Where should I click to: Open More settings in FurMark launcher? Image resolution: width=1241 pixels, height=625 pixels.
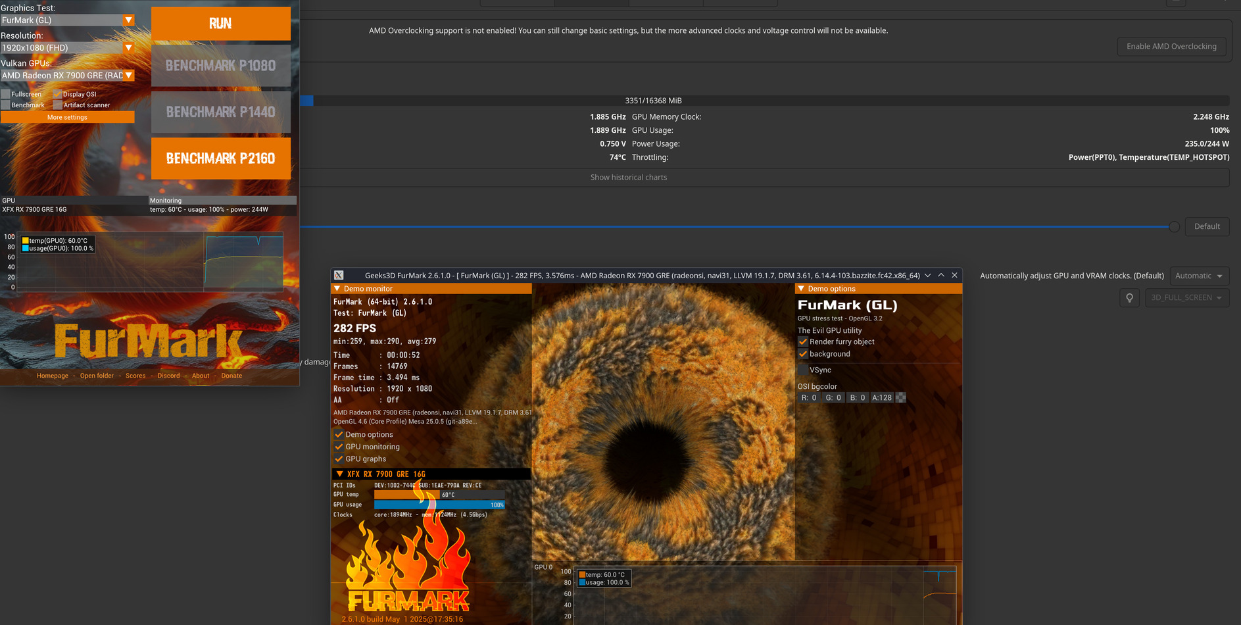pyautogui.click(x=67, y=117)
